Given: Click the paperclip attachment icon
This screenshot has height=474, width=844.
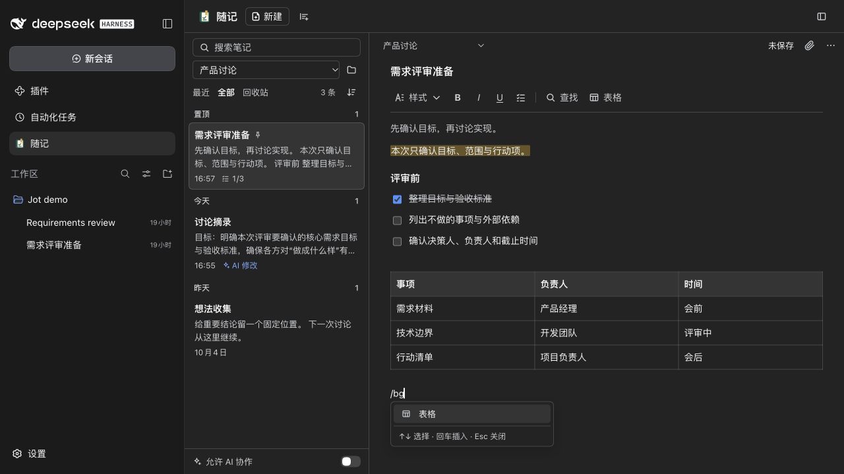Looking at the screenshot, I should [x=810, y=45].
